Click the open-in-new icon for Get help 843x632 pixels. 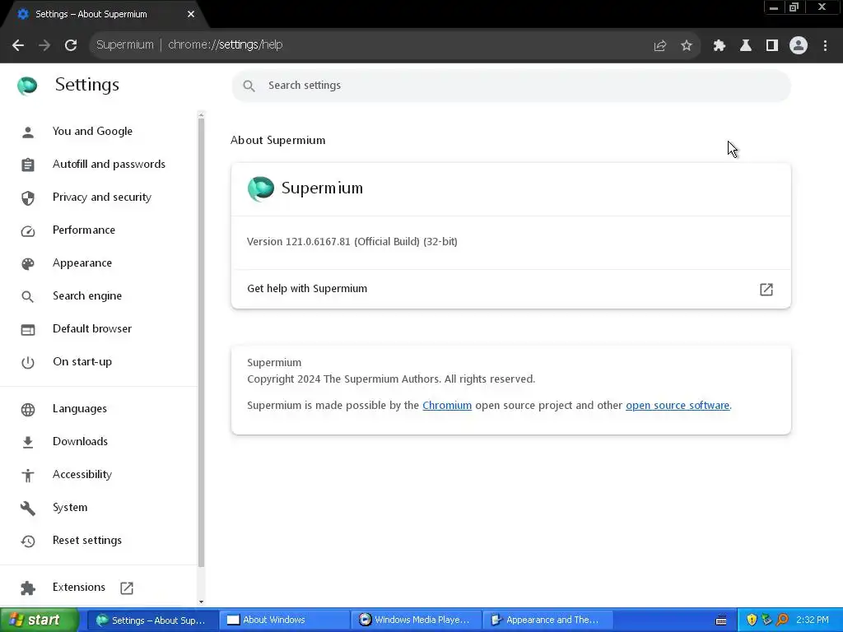coord(766,289)
